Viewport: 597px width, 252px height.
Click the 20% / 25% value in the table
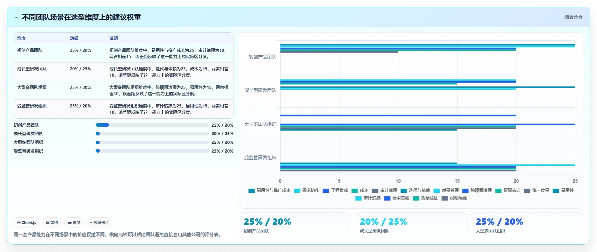click(80, 69)
